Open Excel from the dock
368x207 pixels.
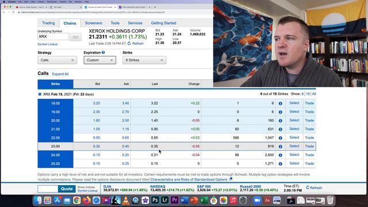204,200
